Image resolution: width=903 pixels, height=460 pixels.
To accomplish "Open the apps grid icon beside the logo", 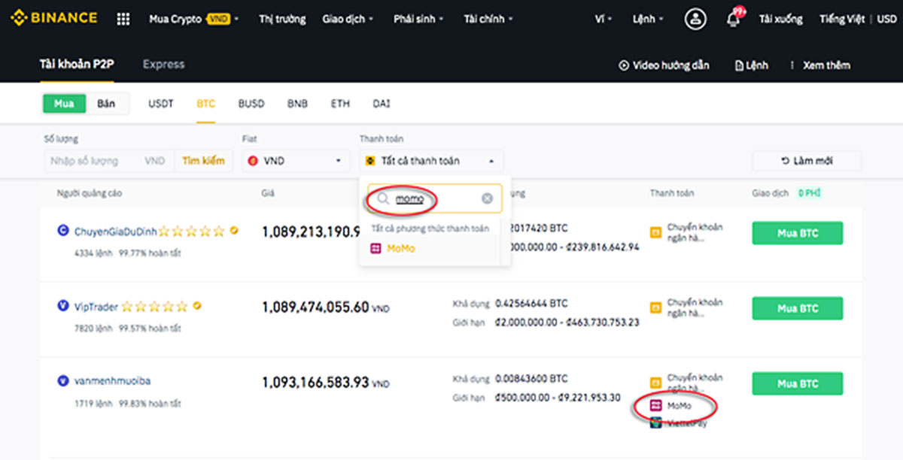I will point(123,18).
